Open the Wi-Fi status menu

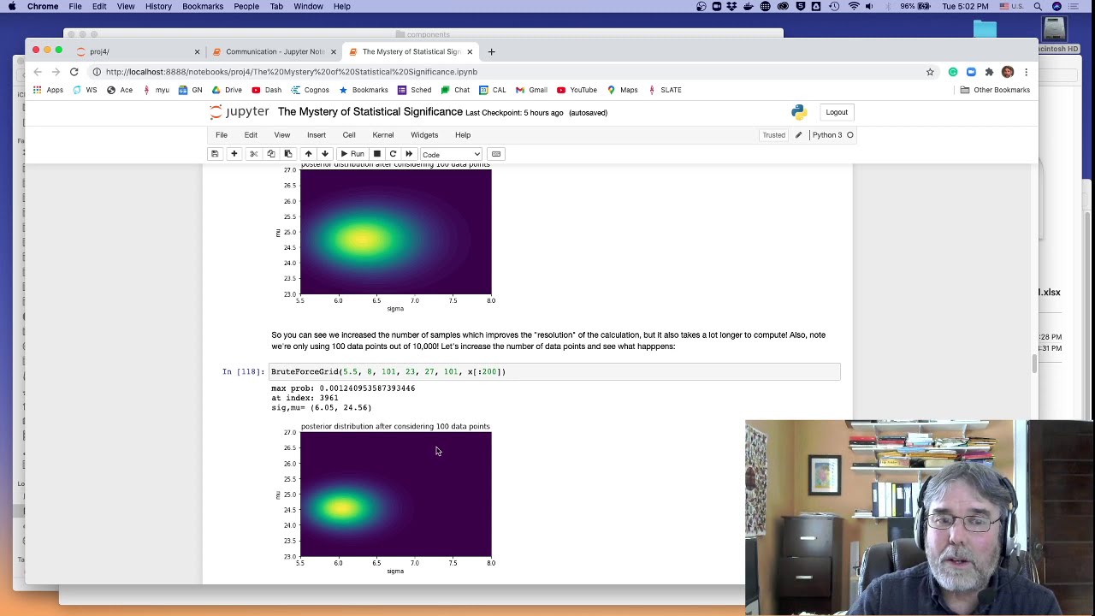click(853, 6)
